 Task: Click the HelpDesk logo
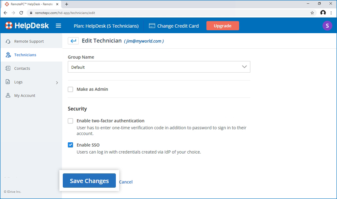point(27,26)
